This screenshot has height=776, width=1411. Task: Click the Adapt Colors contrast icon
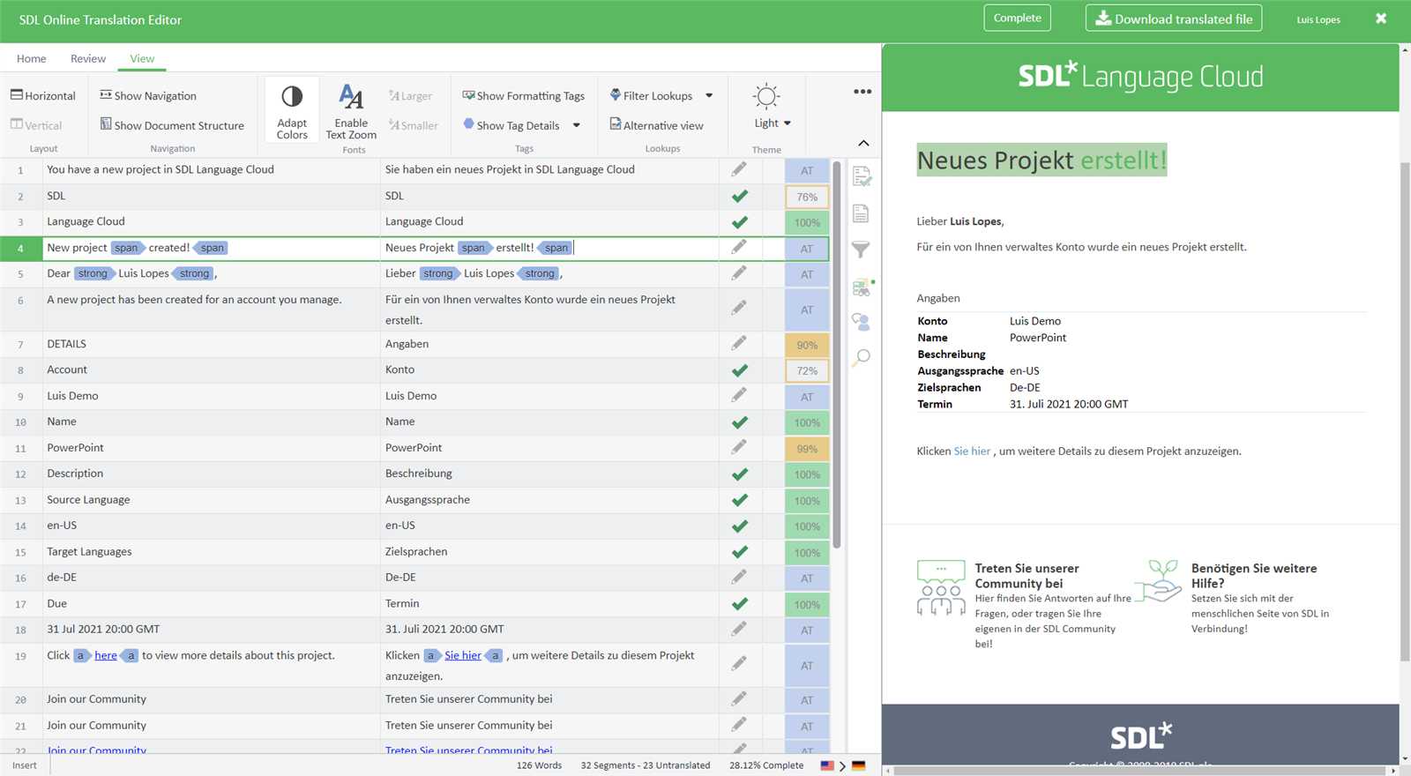coord(292,96)
